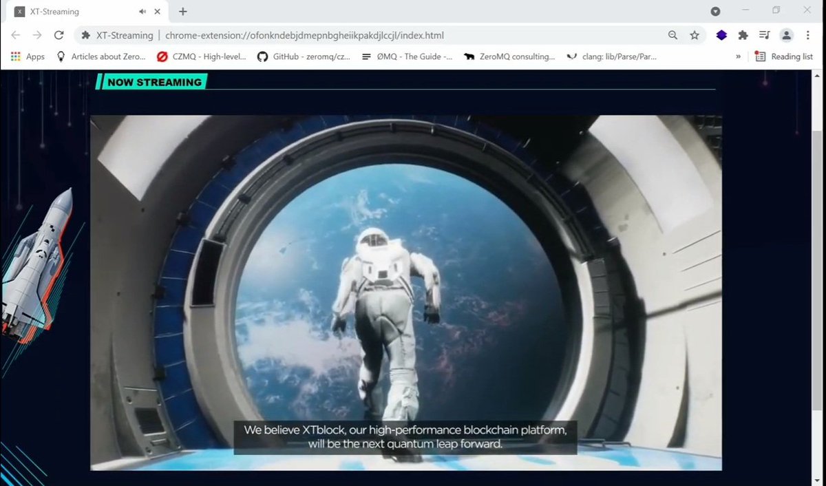Click the browser back arrow
The height and width of the screenshot is (486, 826).
[15, 35]
